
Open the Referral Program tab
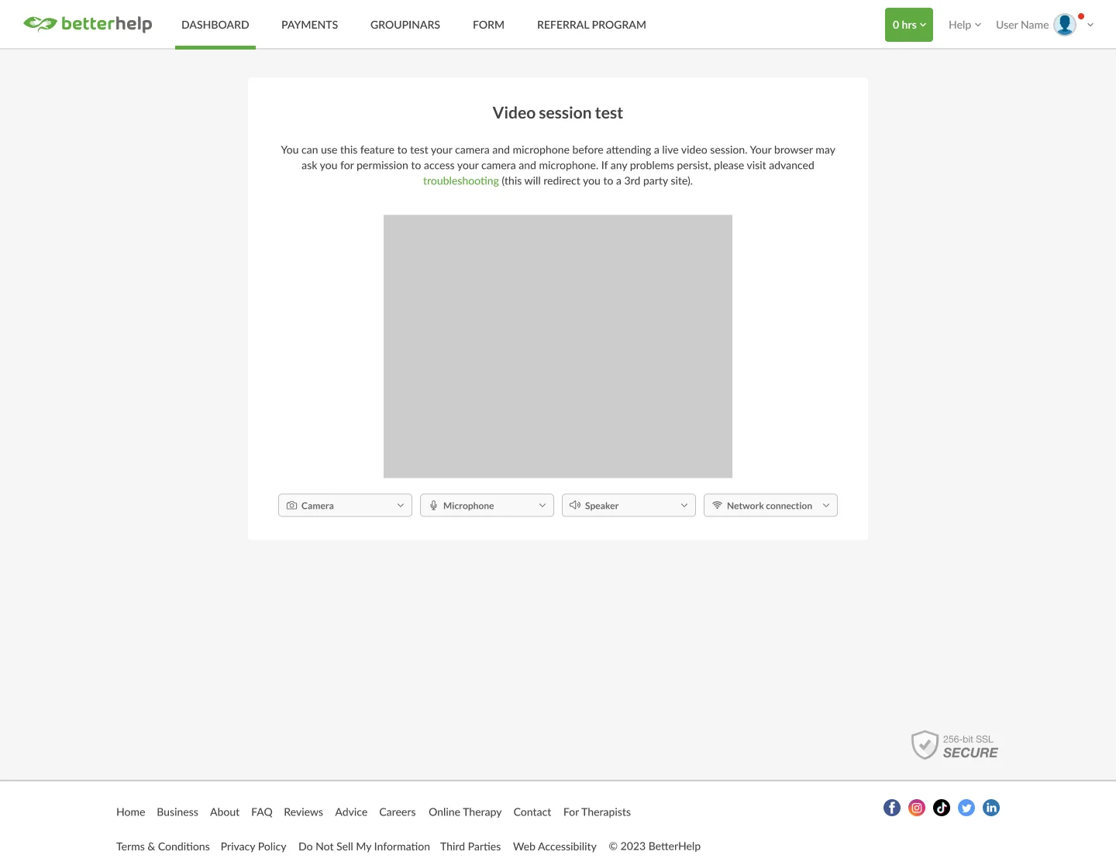pos(591,25)
